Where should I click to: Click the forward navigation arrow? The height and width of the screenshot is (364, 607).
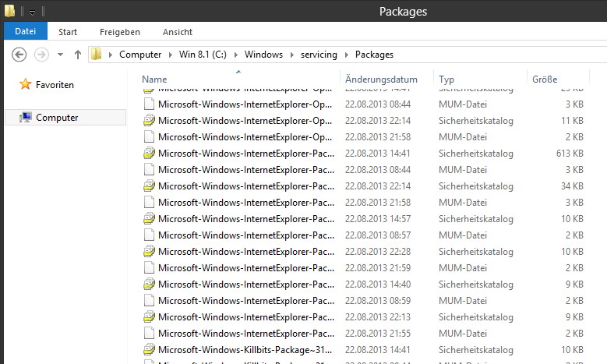41,55
